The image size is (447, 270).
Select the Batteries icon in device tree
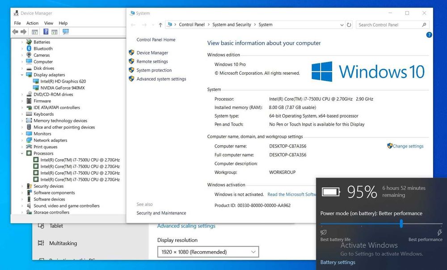[29, 42]
